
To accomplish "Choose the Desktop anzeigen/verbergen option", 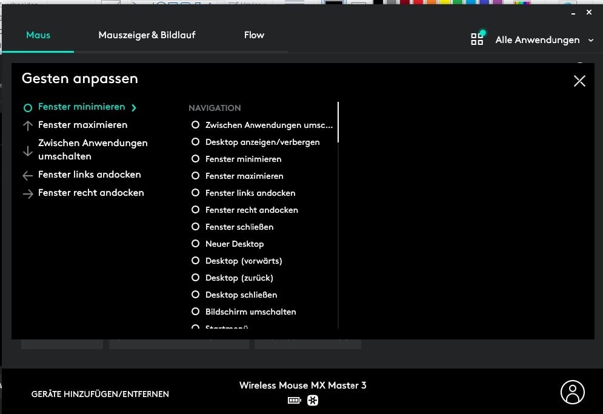I will click(255, 142).
